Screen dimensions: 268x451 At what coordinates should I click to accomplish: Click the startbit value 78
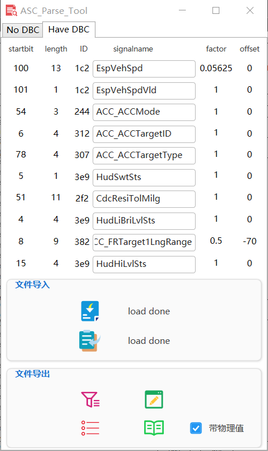(21, 155)
